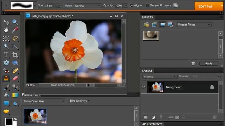
Task: Select the Type tool
Action: click(6, 55)
